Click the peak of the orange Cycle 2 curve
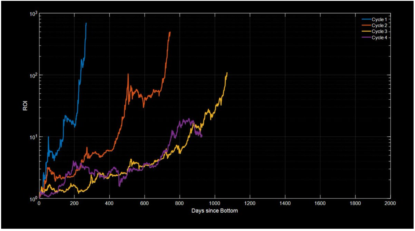 pyautogui.click(x=170, y=32)
